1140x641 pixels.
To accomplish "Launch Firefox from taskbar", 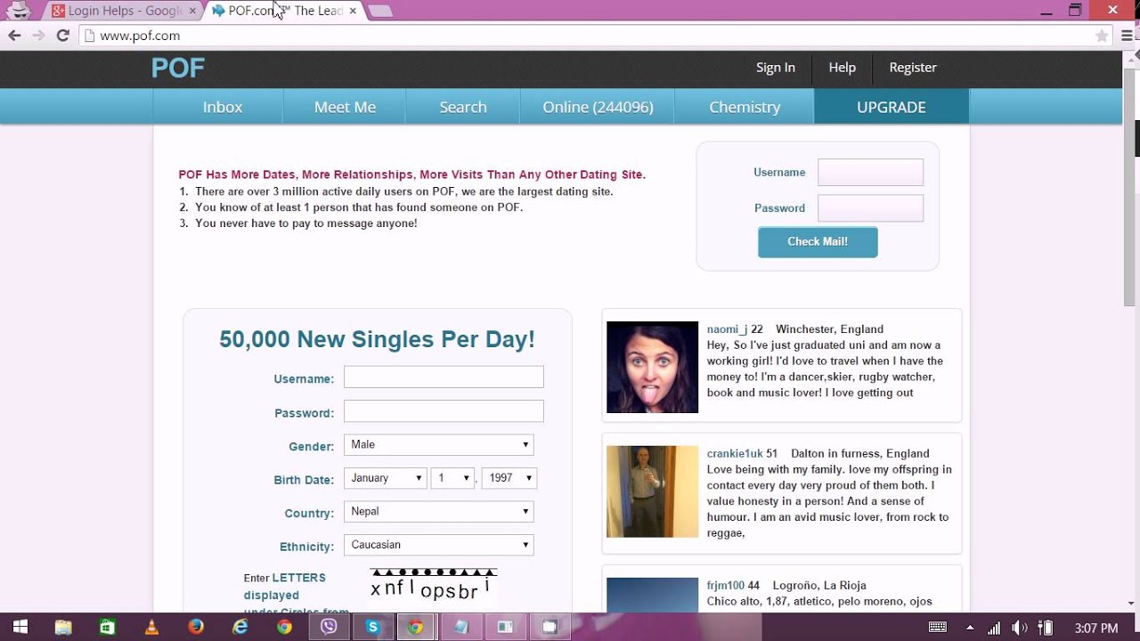I will [196, 627].
